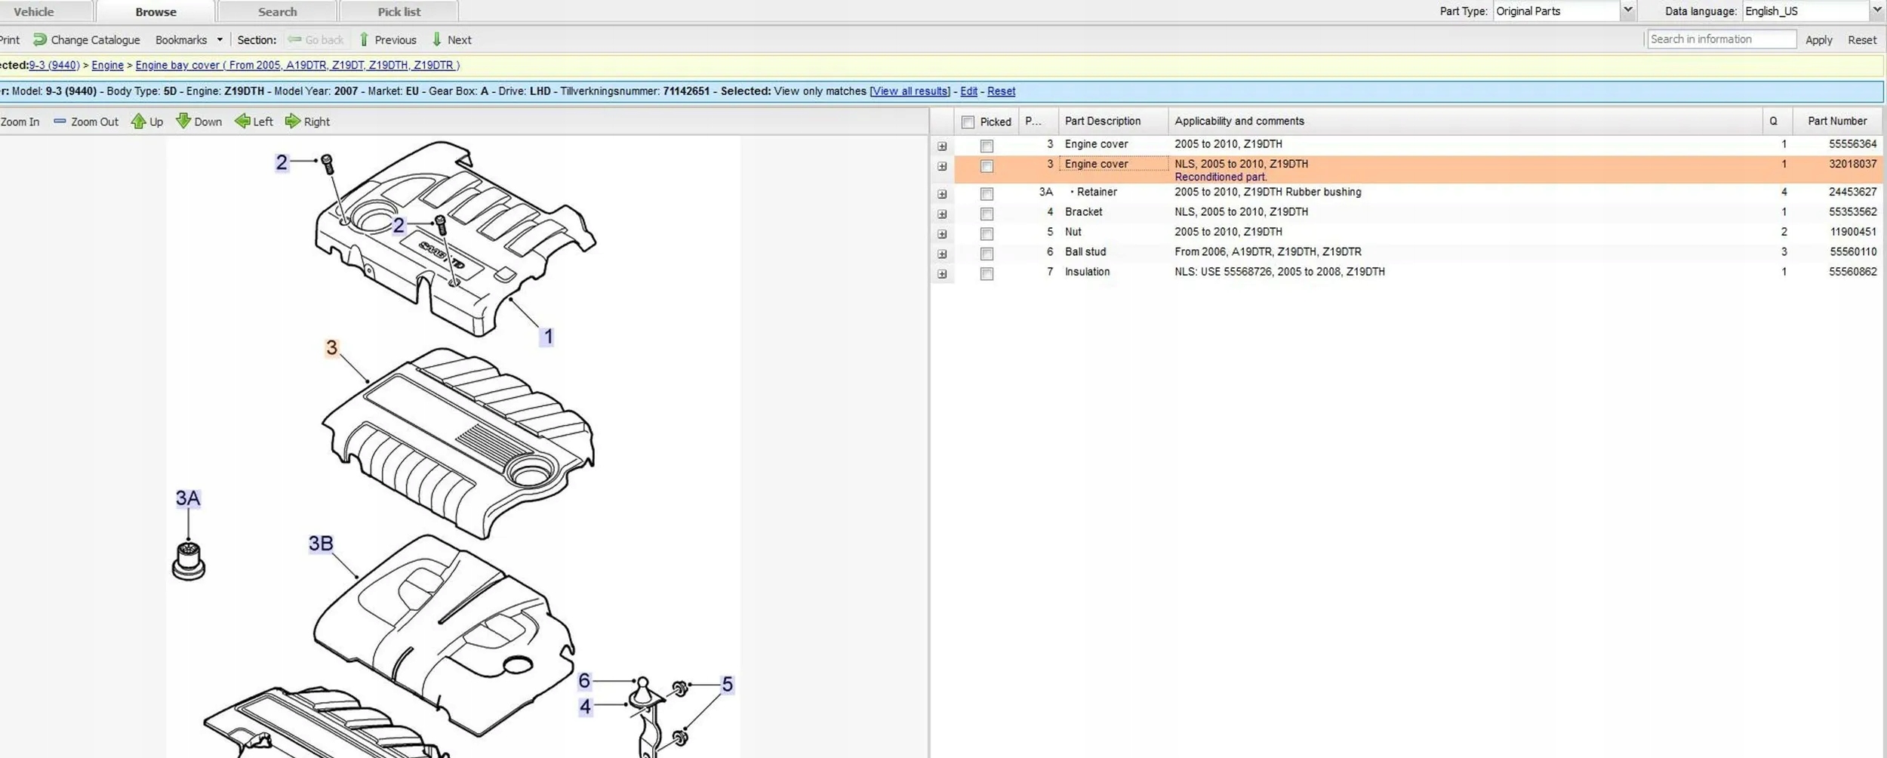Open the View all results link
Image resolution: width=1887 pixels, height=758 pixels.
(x=910, y=91)
